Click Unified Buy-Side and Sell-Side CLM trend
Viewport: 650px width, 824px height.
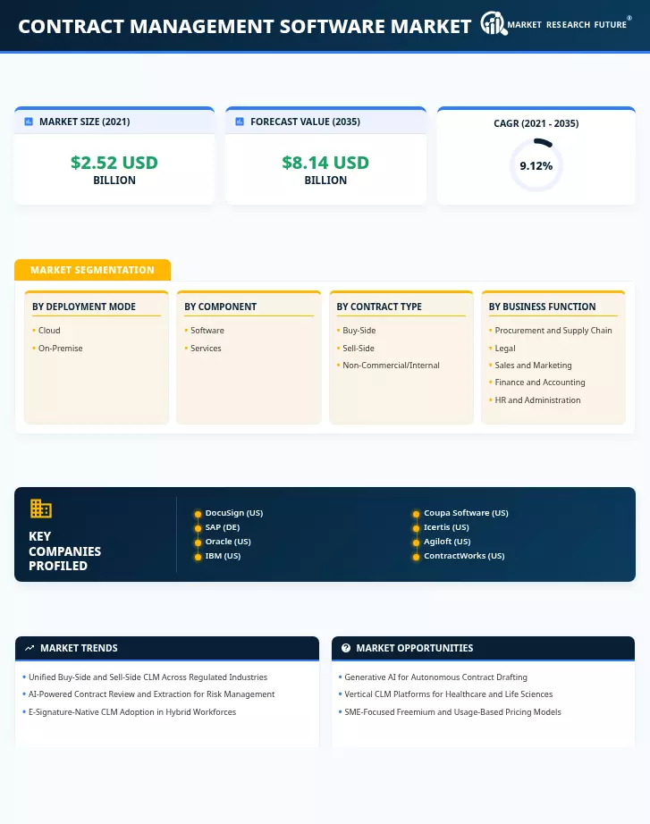pyautogui.click(x=148, y=677)
